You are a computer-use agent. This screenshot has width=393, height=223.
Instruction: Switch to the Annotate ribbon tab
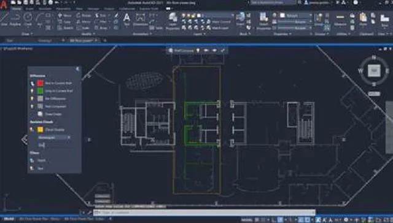coord(45,9)
